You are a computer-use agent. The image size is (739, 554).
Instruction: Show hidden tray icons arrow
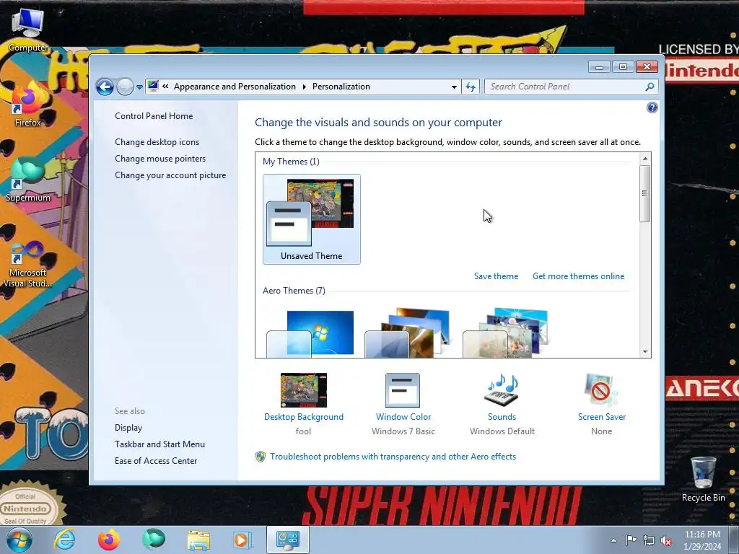[x=613, y=540]
